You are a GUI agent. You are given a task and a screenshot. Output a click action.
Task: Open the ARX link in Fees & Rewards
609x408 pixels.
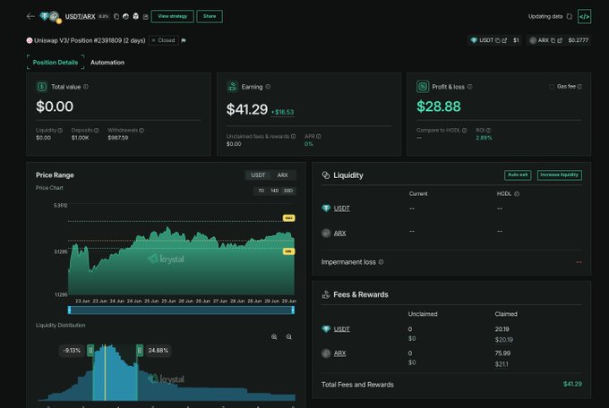(x=339, y=353)
